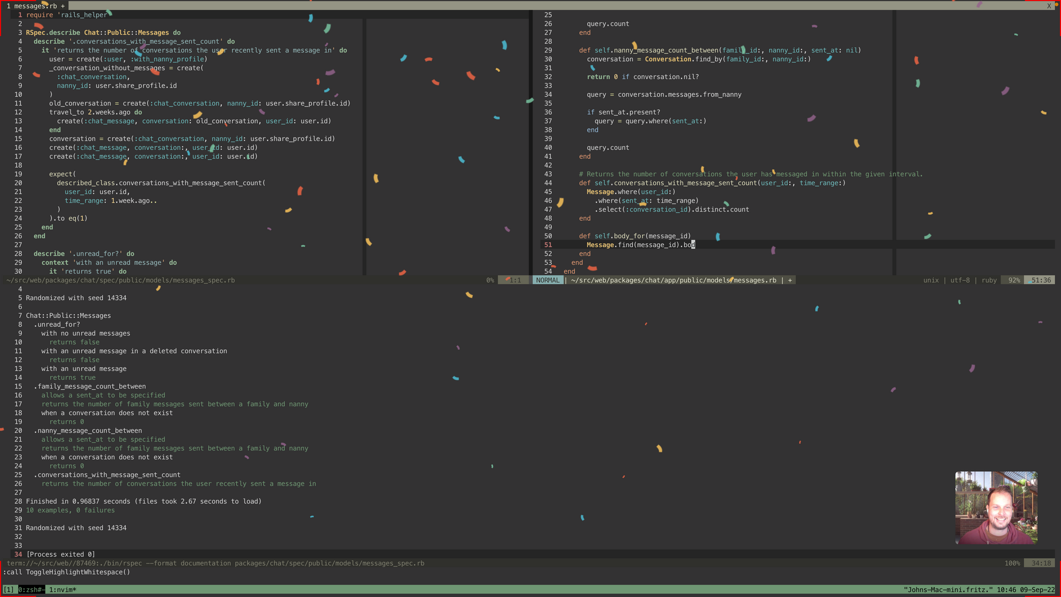Click the messages.rb tab label
1061x597 pixels.
36,6
